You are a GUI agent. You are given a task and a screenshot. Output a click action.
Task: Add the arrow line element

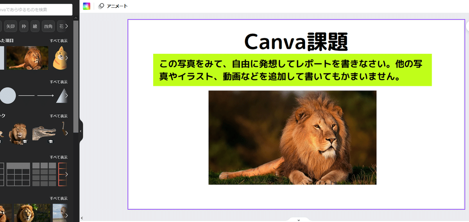(45, 96)
